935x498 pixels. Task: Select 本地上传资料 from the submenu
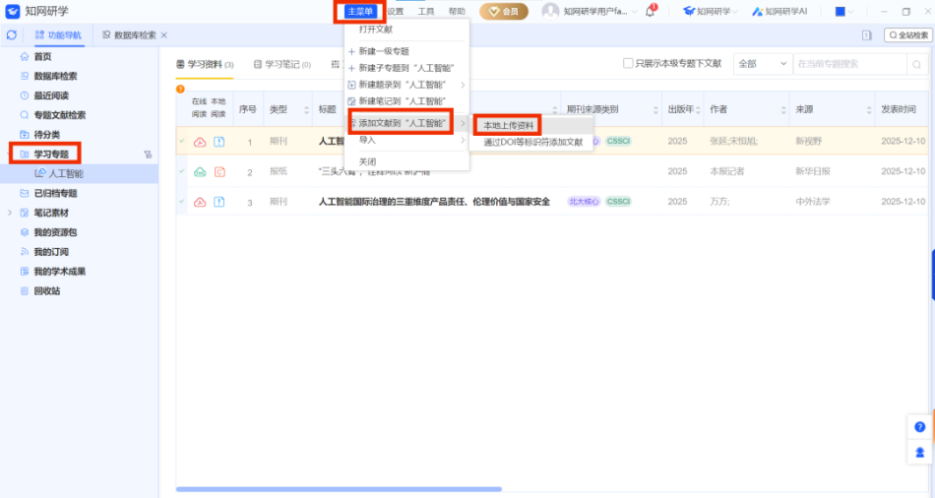tap(508, 126)
